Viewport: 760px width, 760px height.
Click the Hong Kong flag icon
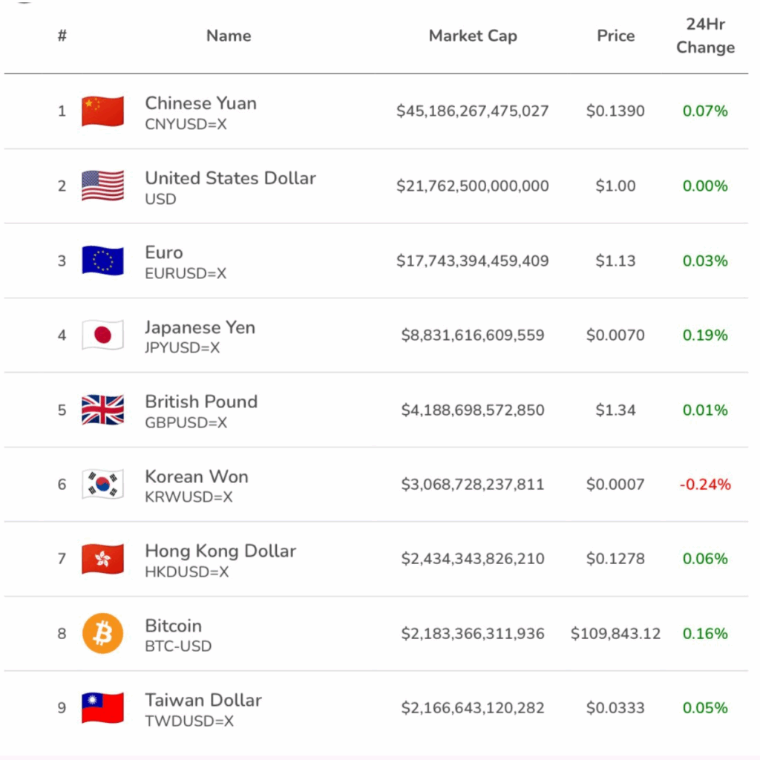click(x=102, y=559)
